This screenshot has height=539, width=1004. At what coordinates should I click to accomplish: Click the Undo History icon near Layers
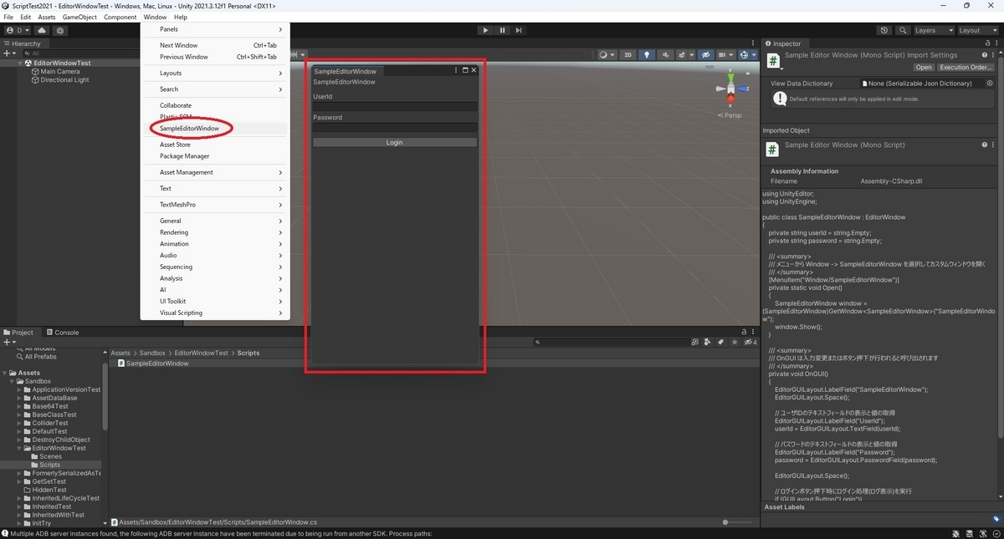pyautogui.click(x=884, y=30)
